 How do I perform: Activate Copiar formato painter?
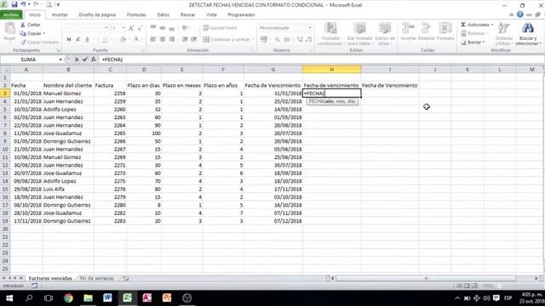click(39, 42)
